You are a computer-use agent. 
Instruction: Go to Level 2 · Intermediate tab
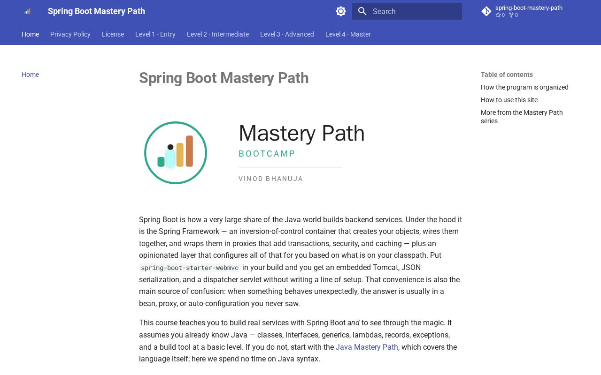(218, 34)
